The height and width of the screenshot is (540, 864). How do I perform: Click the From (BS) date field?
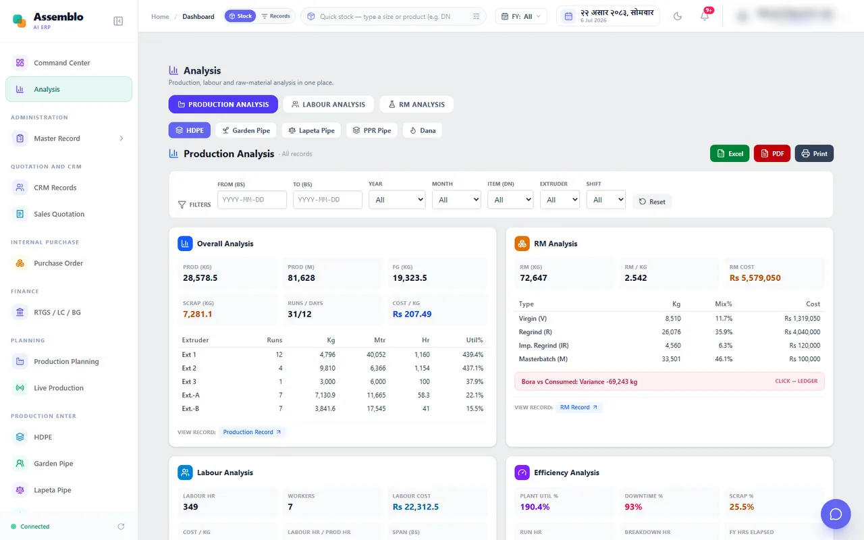(x=252, y=200)
